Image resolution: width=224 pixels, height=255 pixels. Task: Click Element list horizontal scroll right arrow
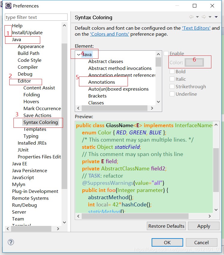[x=152, y=108]
